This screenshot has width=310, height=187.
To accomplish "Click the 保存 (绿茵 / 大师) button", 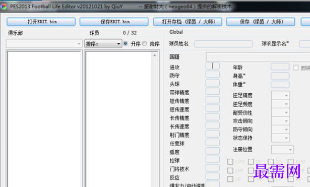I will coord(261,22).
